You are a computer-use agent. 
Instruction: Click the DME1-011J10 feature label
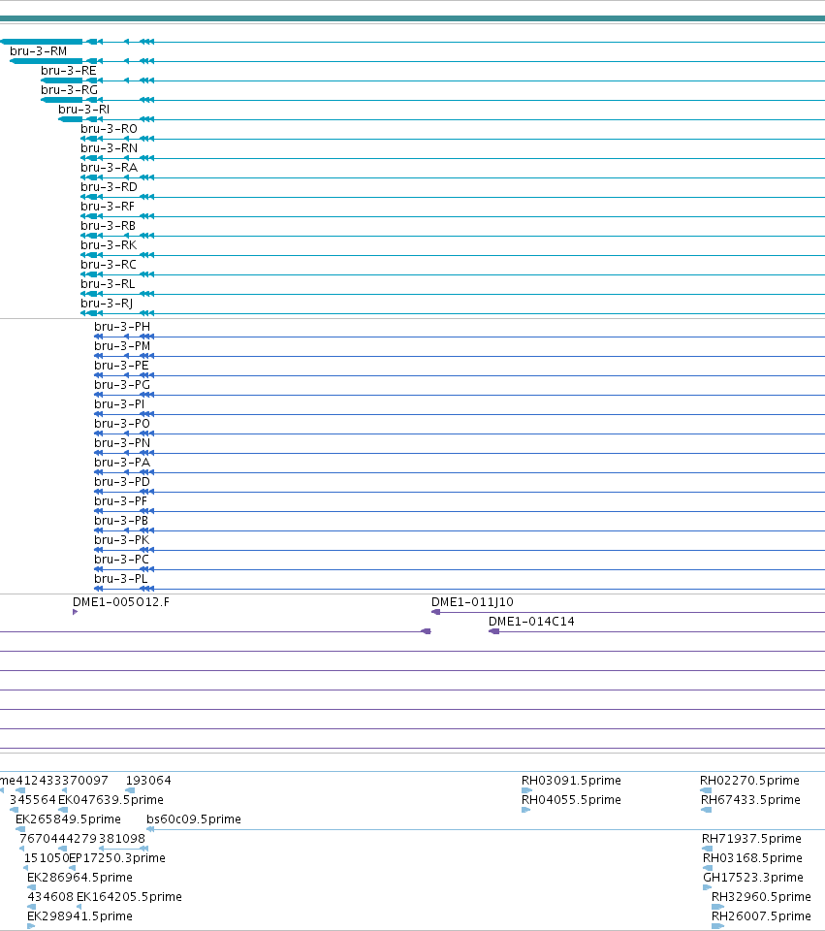472,602
